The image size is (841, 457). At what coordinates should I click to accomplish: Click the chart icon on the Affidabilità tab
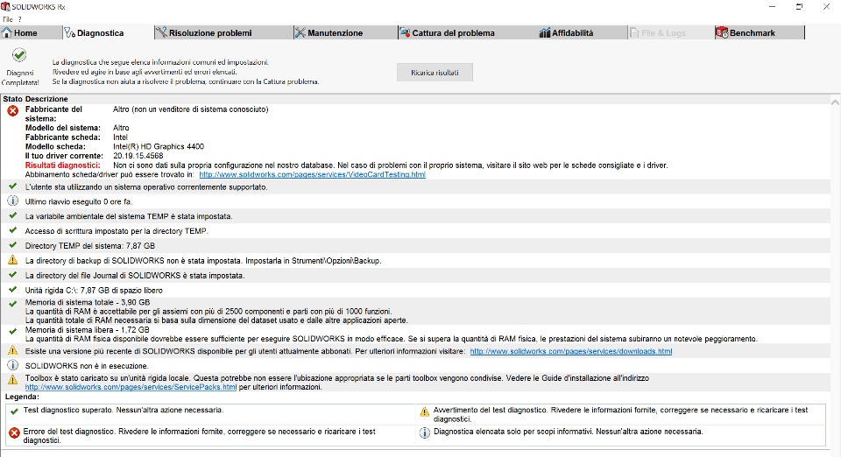pos(544,32)
